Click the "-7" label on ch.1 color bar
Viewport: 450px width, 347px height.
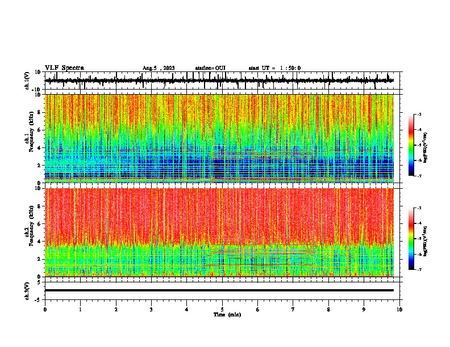(419, 176)
